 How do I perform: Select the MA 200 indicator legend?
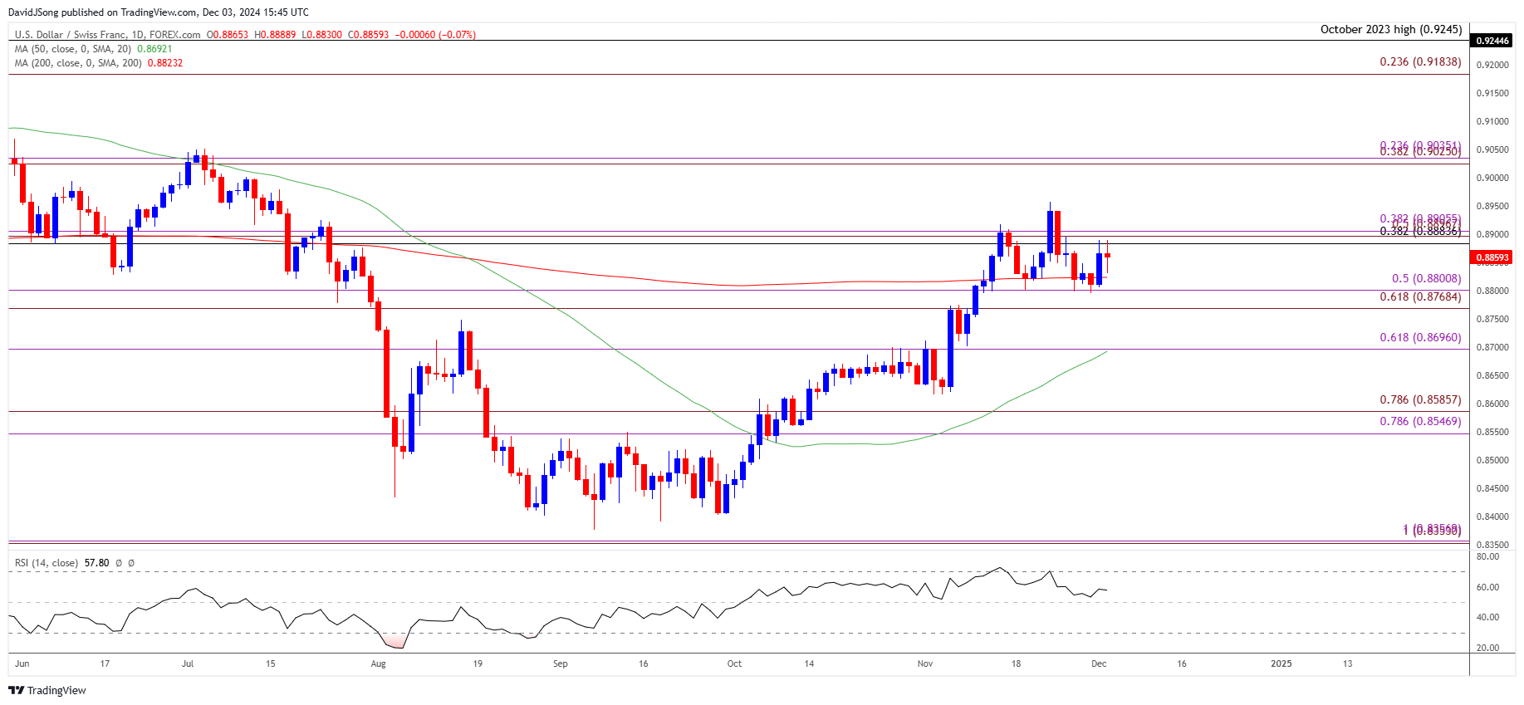(78, 63)
